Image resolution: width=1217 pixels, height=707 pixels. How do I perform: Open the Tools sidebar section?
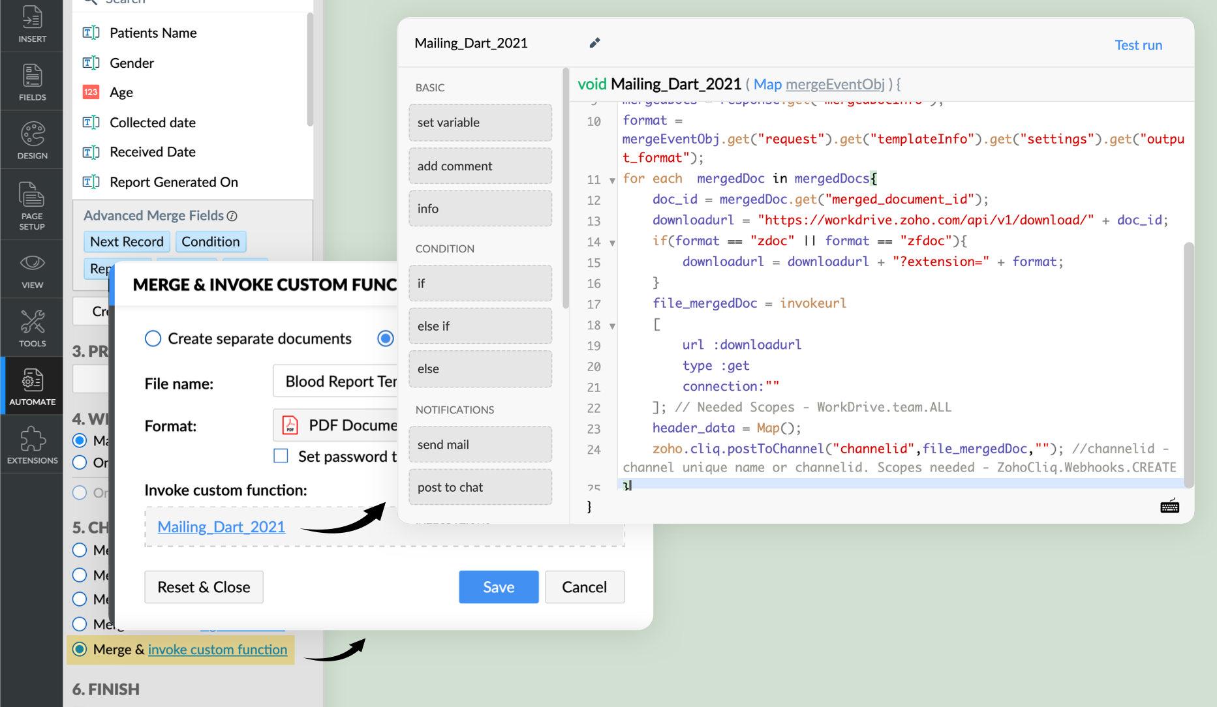(32, 328)
